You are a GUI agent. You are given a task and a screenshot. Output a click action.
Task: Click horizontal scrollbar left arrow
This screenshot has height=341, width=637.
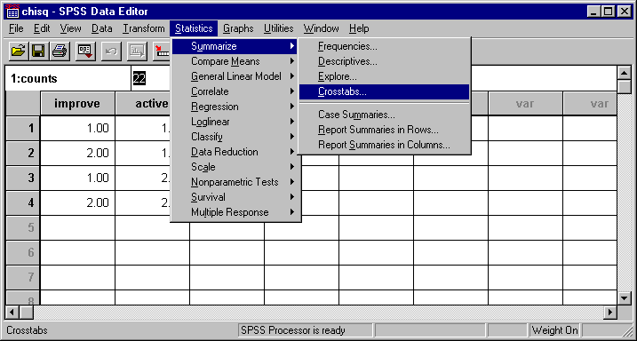click(13, 313)
